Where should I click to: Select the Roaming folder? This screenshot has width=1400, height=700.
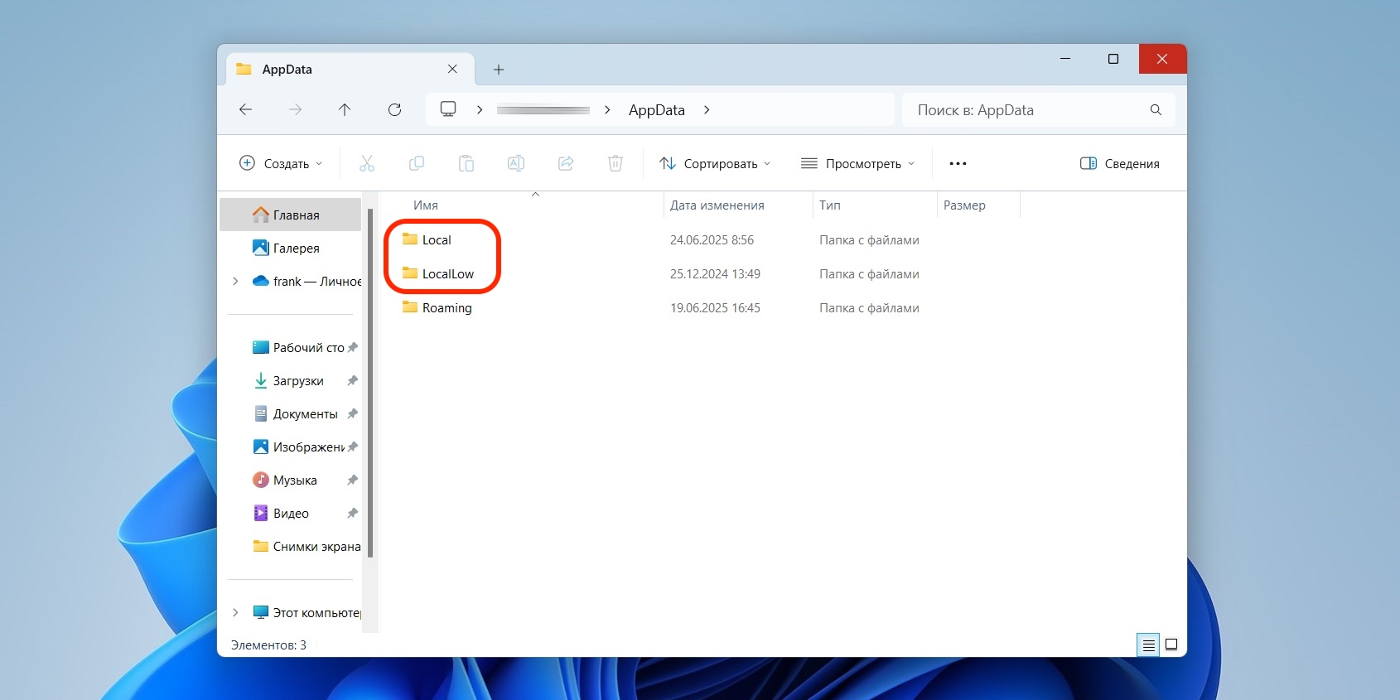click(x=447, y=307)
